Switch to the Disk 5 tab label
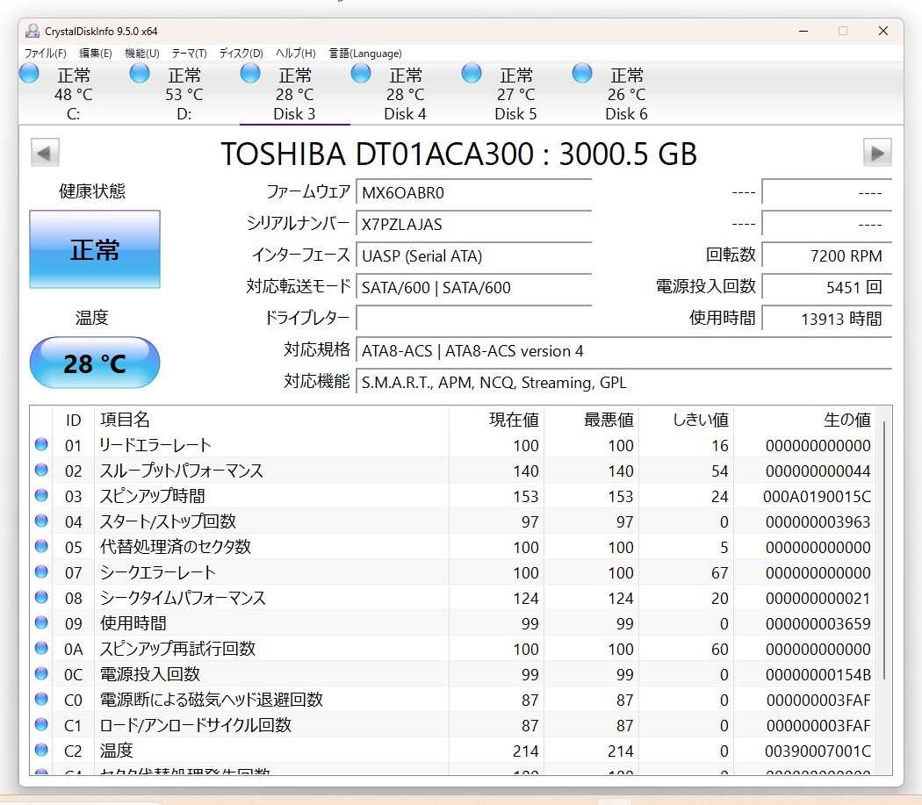The height and width of the screenshot is (805, 922). point(515,114)
